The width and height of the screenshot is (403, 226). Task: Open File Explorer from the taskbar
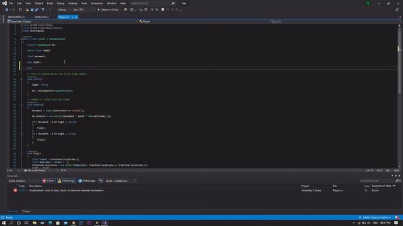pyautogui.click(x=35, y=223)
